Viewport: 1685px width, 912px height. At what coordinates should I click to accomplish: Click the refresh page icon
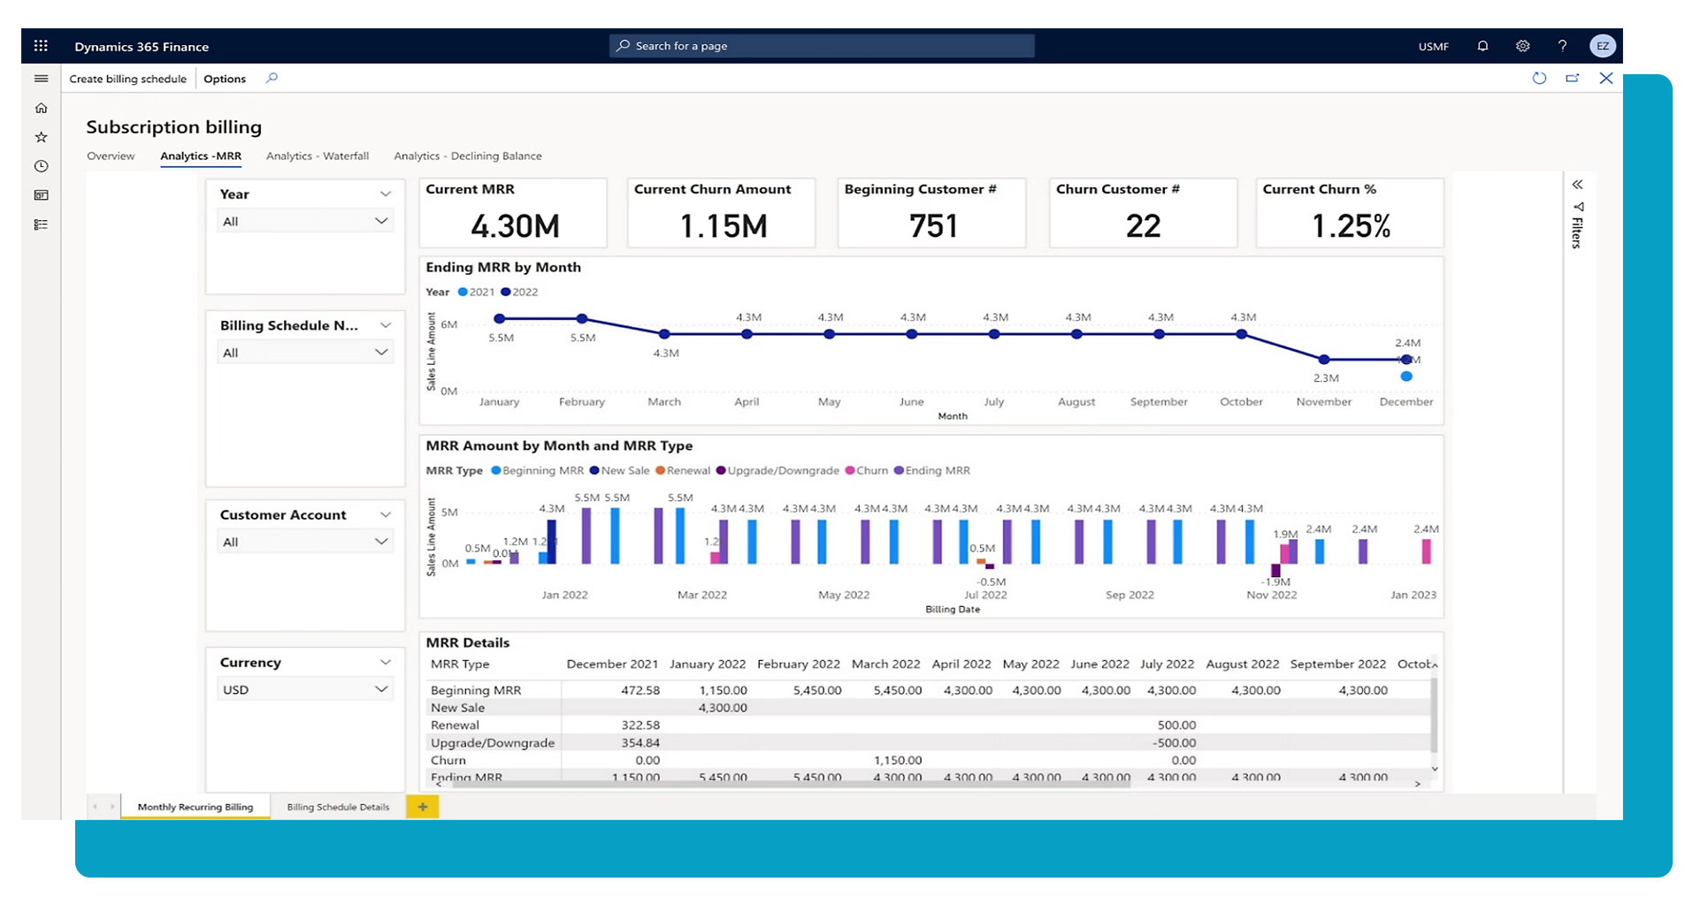[x=1539, y=79]
